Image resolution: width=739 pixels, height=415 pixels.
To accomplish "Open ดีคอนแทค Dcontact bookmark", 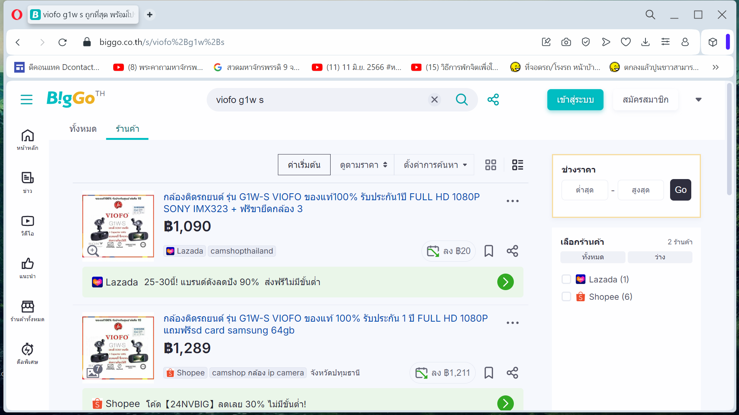I will click(57, 67).
